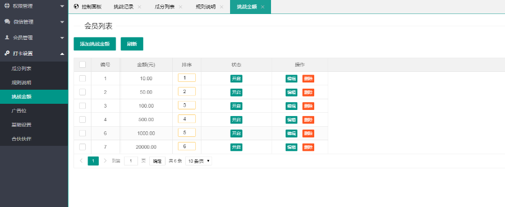Click the 金额(元) column header

[x=146, y=65]
